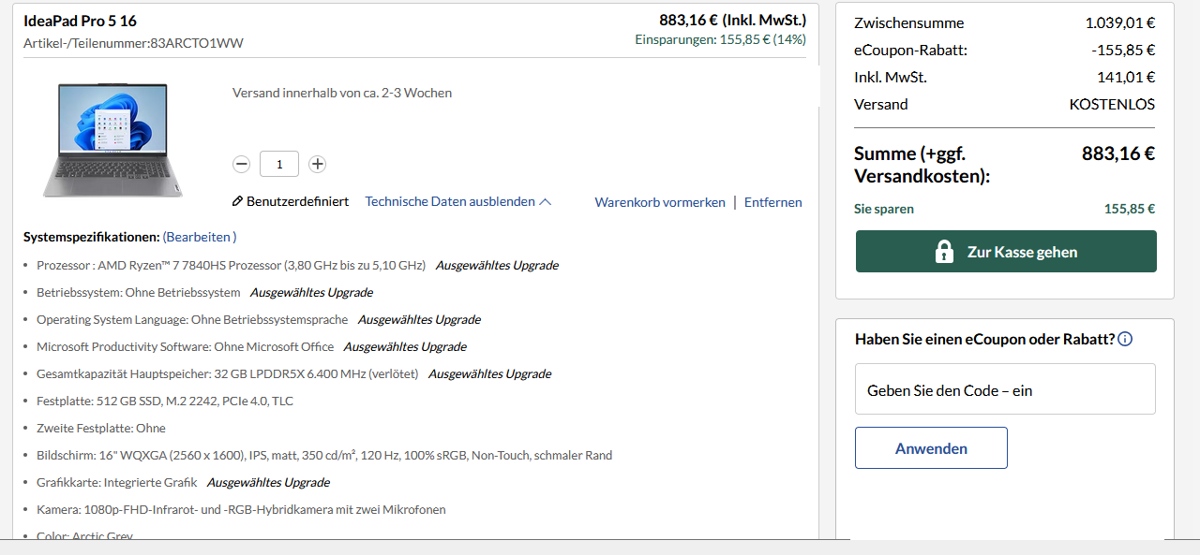Click the 883,16 € (Inkl. MwSt.) item price
The width and height of the screenshot is (1200, 555).
coord(732,20)
